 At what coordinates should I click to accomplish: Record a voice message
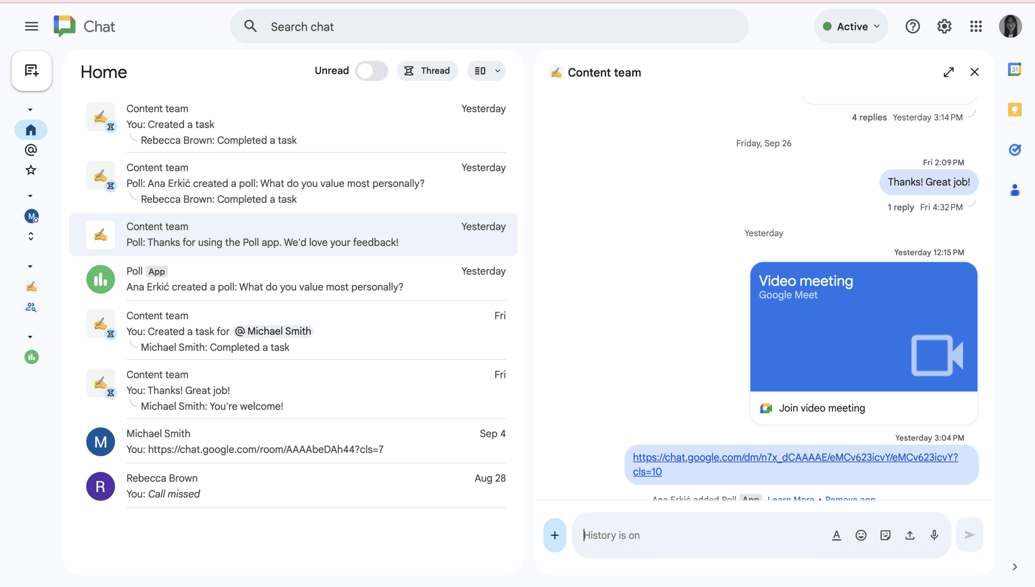pos(934,535)
